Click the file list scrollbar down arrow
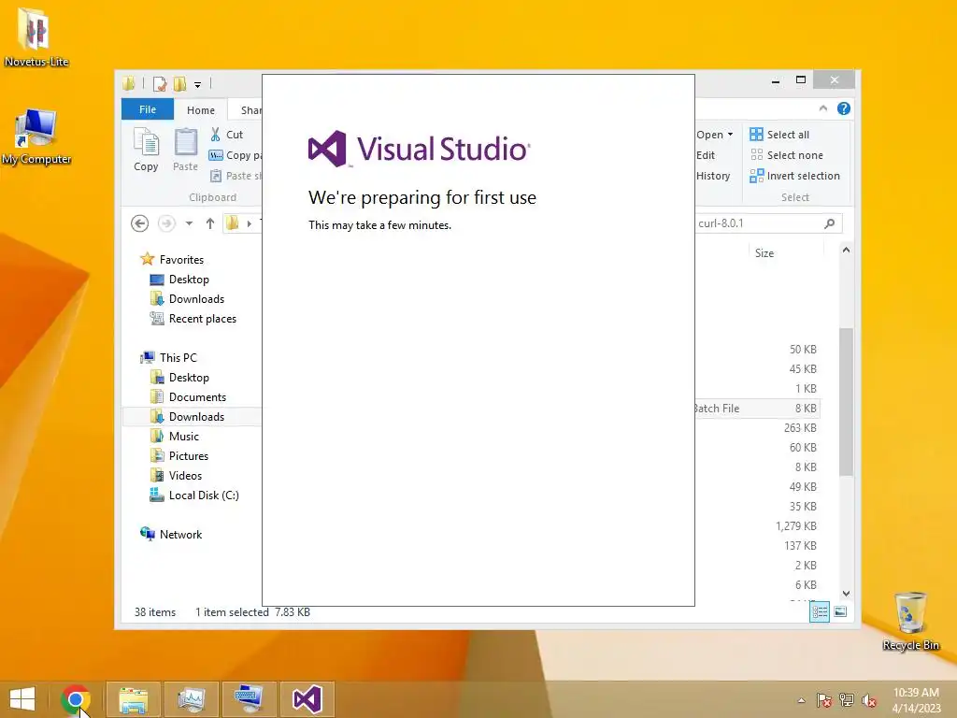957x718 pixels. pyautogui.click(x=846, y=593)
